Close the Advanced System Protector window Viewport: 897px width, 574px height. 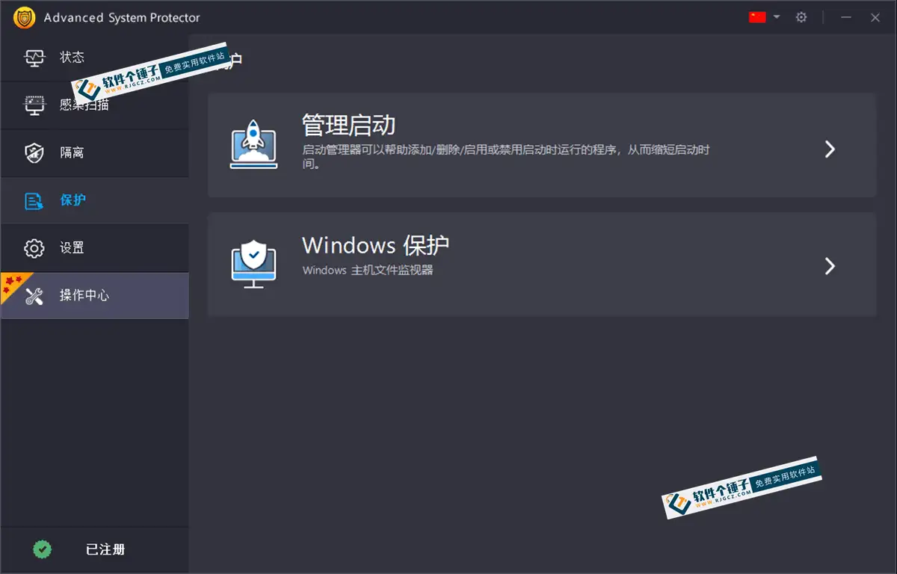coord(875,17)
